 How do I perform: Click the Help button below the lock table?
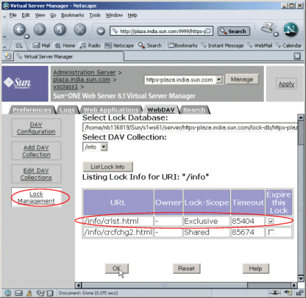coord(255,268)
